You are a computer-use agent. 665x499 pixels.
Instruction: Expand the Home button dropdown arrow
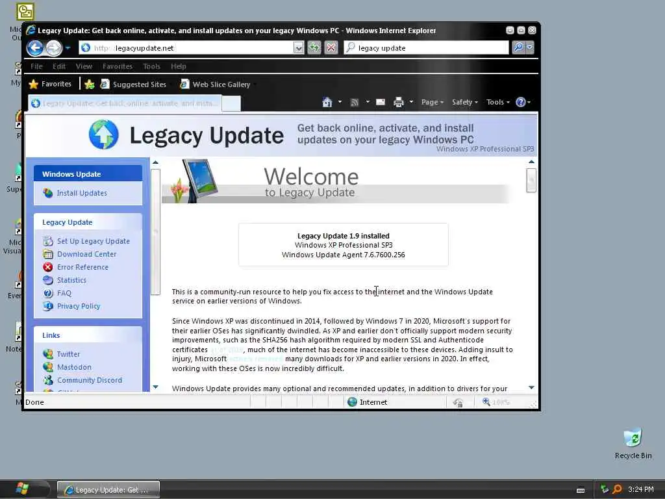[x=340, y=102]
